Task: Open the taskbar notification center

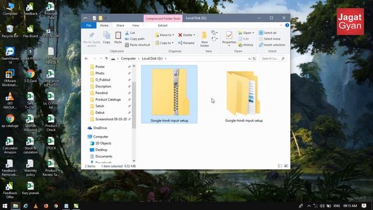Action: (x=364, y=206)
